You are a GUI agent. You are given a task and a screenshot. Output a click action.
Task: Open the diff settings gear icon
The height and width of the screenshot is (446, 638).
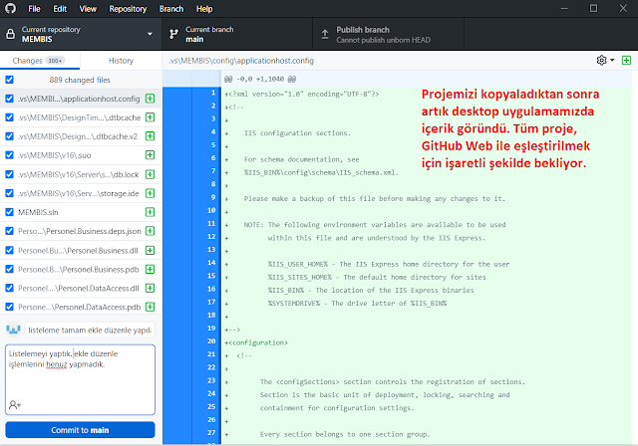(x=601, y=60)
